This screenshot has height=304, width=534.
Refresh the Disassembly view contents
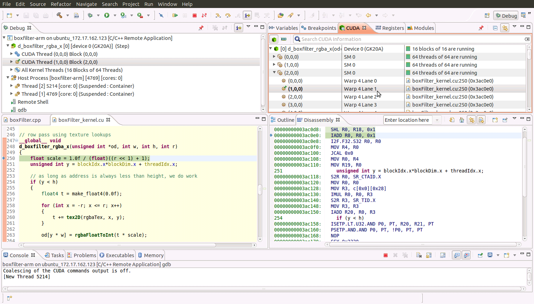[x=451, y=120]
